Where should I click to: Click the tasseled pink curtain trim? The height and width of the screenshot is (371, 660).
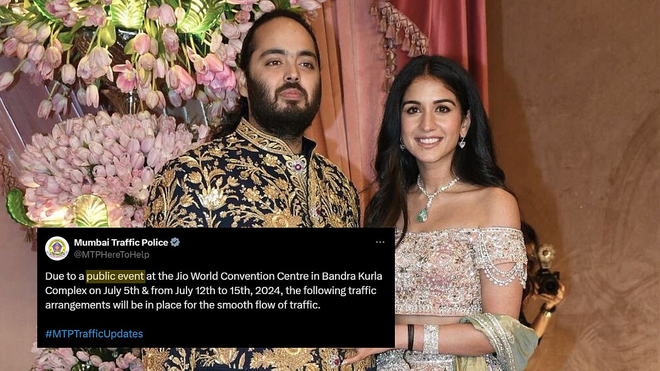[400, 38]
